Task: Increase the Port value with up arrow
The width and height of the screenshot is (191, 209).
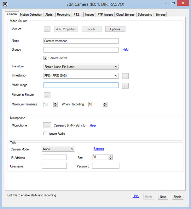Action: 110,156
